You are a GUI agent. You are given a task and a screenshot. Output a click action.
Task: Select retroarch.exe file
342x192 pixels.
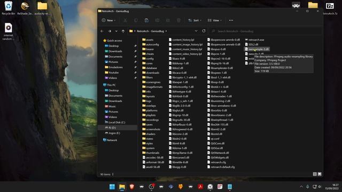tap(254, 39)
